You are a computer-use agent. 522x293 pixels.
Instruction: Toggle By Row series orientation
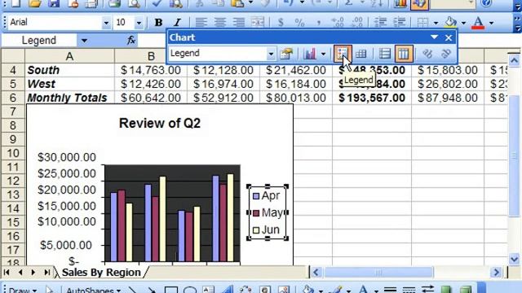click(385, 54)
